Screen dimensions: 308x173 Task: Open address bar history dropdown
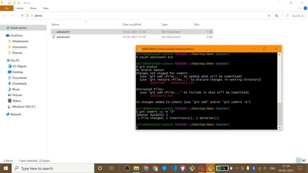[269, 16]
